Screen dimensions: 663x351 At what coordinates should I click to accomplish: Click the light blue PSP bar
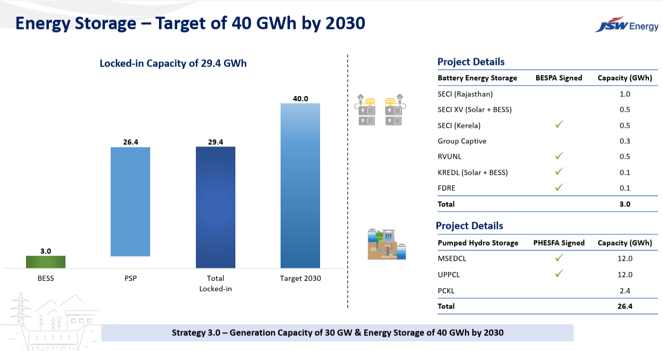(130, 201)
